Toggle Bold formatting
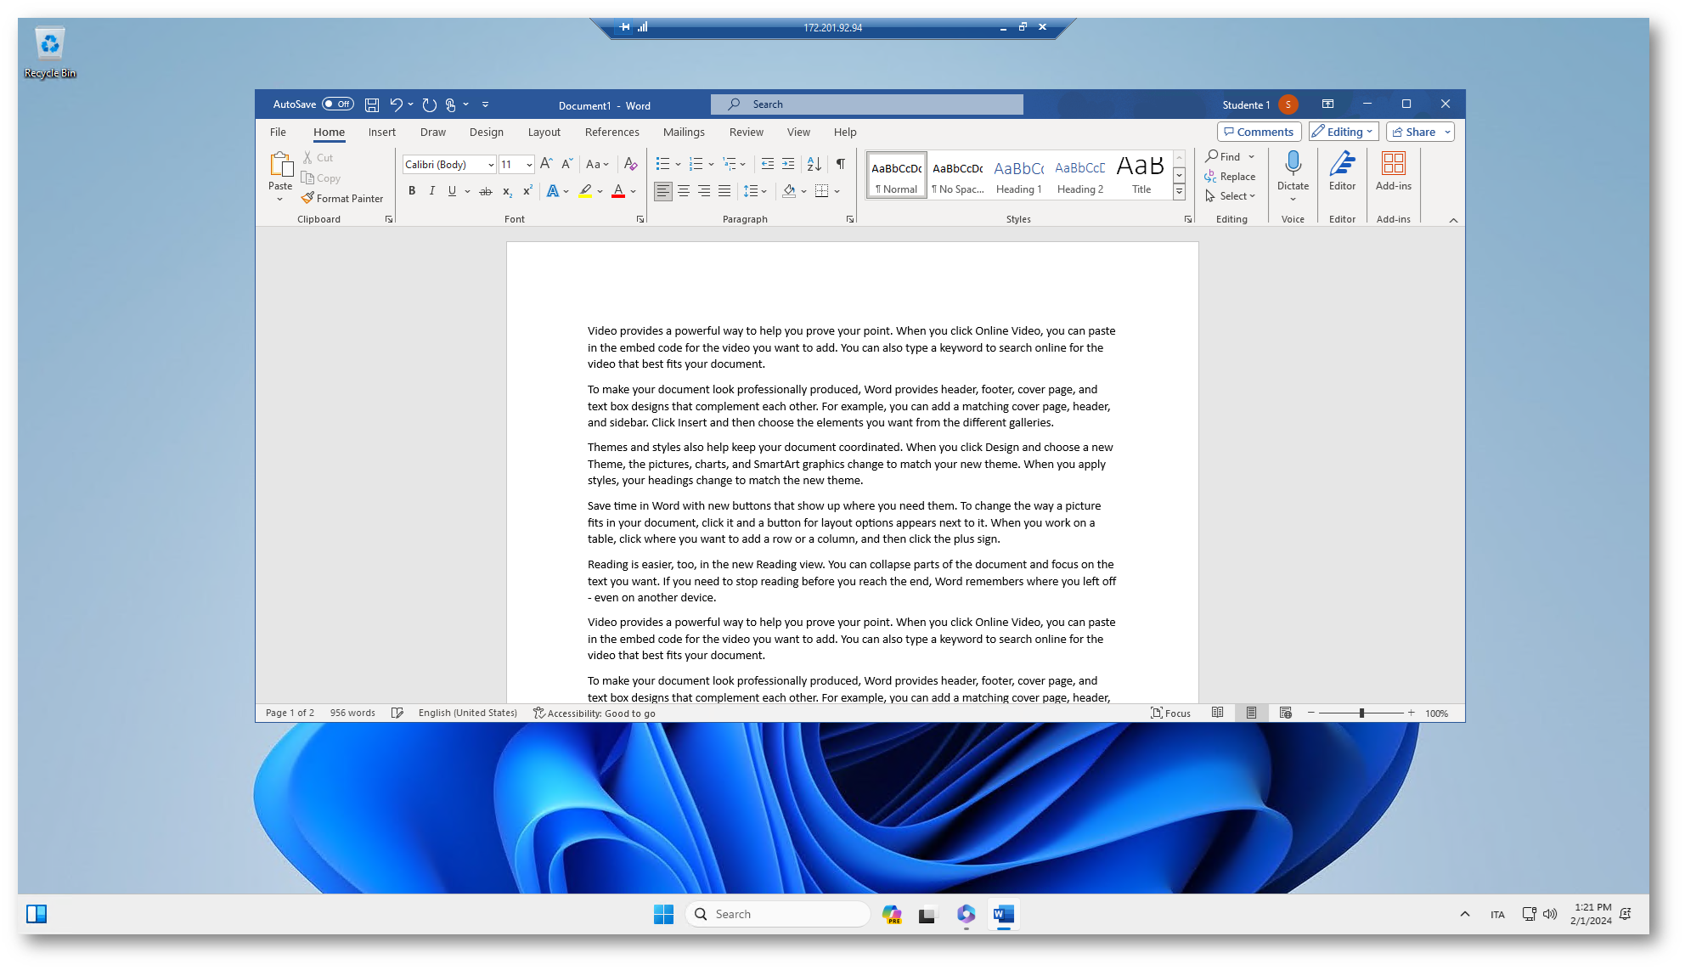The height and width of the screenshot is (970, 1685). coord(412,191)
